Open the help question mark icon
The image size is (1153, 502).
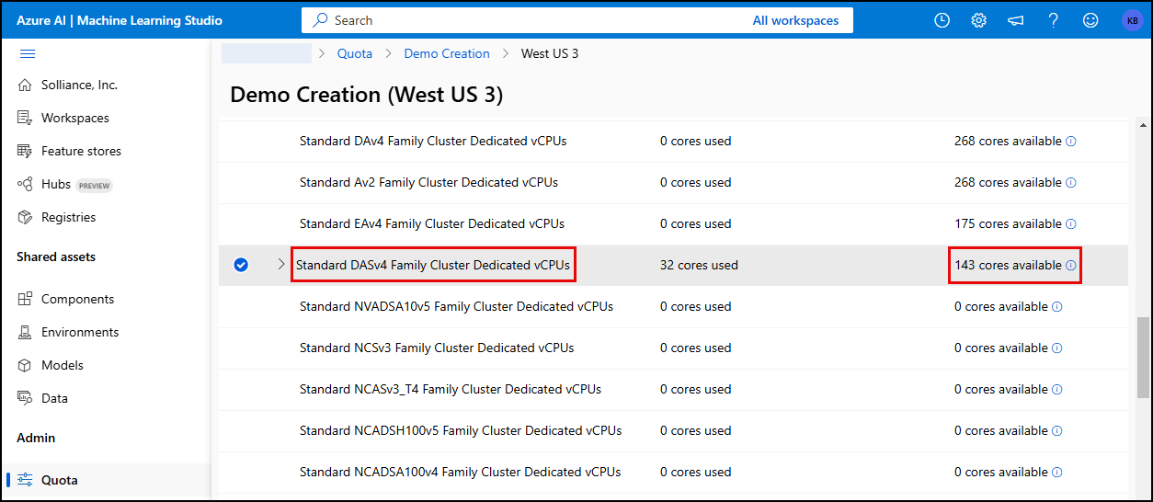[1054, 20]
